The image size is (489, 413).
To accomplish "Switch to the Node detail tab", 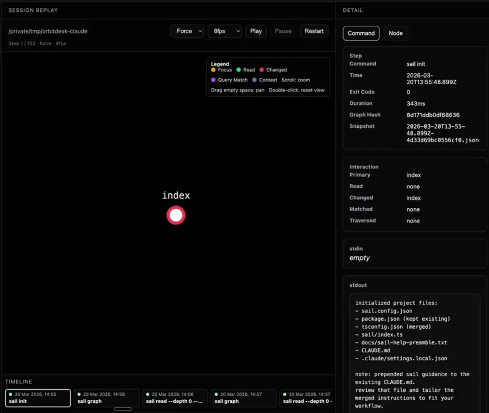I will (395, 33).
